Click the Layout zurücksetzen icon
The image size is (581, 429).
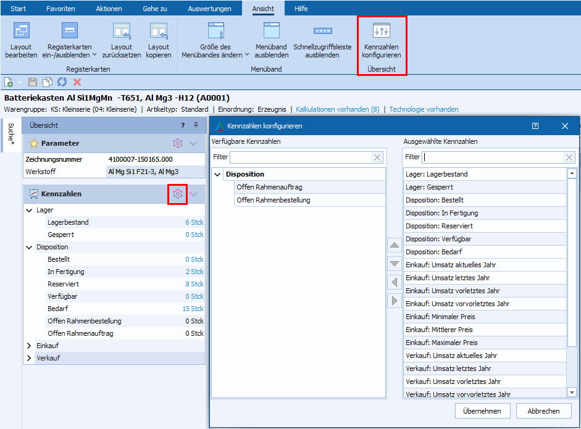(121, 31)
